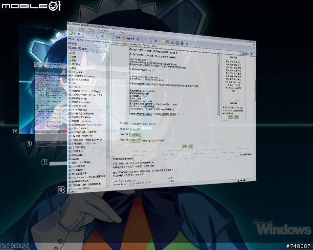The image size is (313, 250).
Task: Click the star Favorites toolbar button
Action: [x=128, y=38]
